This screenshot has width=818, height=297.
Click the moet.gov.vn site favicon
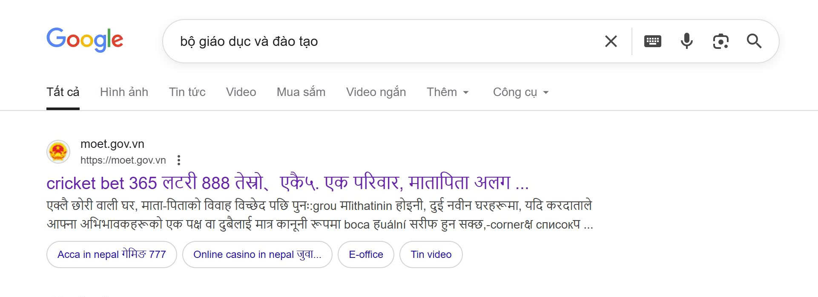58,152
